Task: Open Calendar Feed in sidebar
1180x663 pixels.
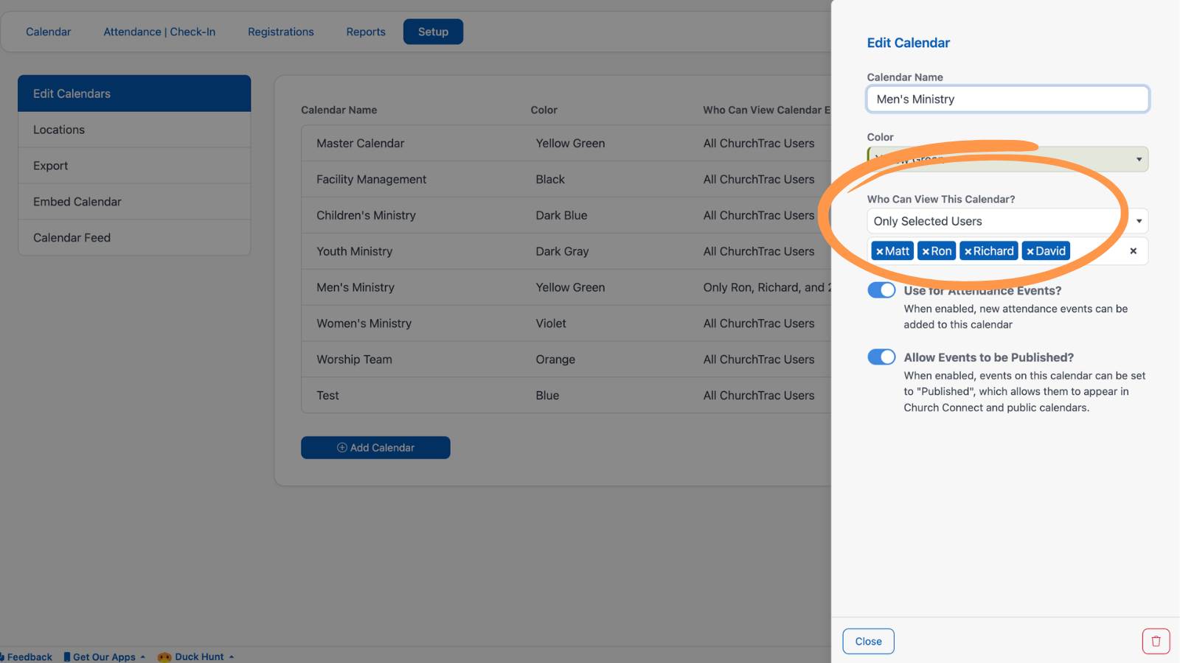Action: (134, 238)
